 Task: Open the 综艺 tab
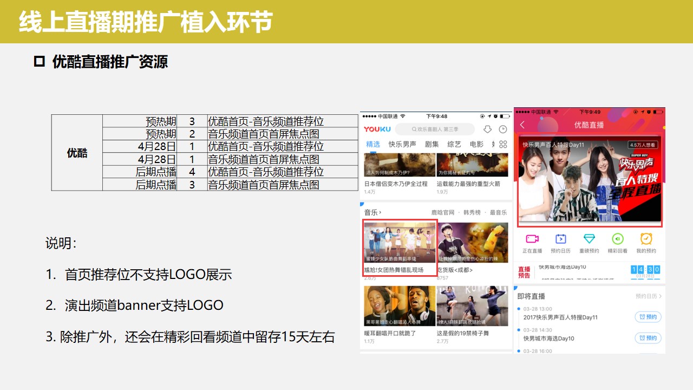click(454, 144)
